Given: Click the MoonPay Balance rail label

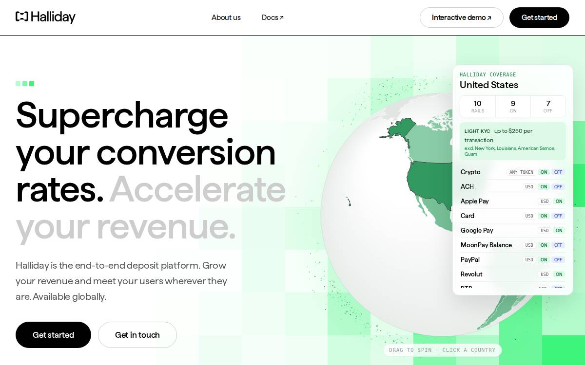Looking at the screenshot, I should click(486, 245).
